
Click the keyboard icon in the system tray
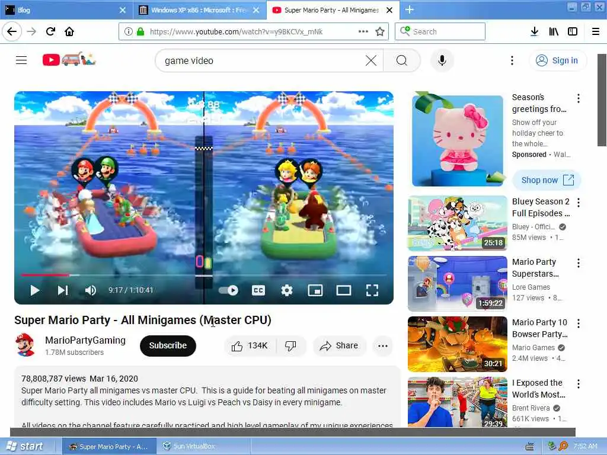coord(529,447)
